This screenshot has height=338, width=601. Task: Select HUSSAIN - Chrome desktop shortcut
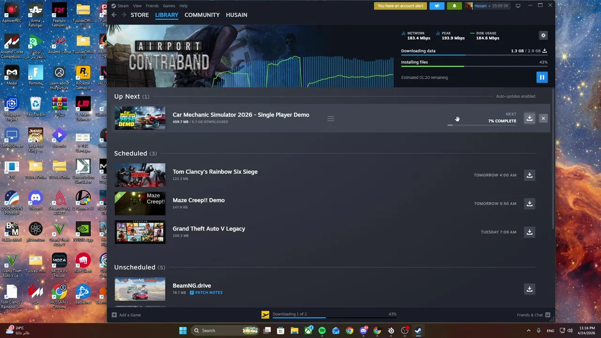click(x=59, y=297)
